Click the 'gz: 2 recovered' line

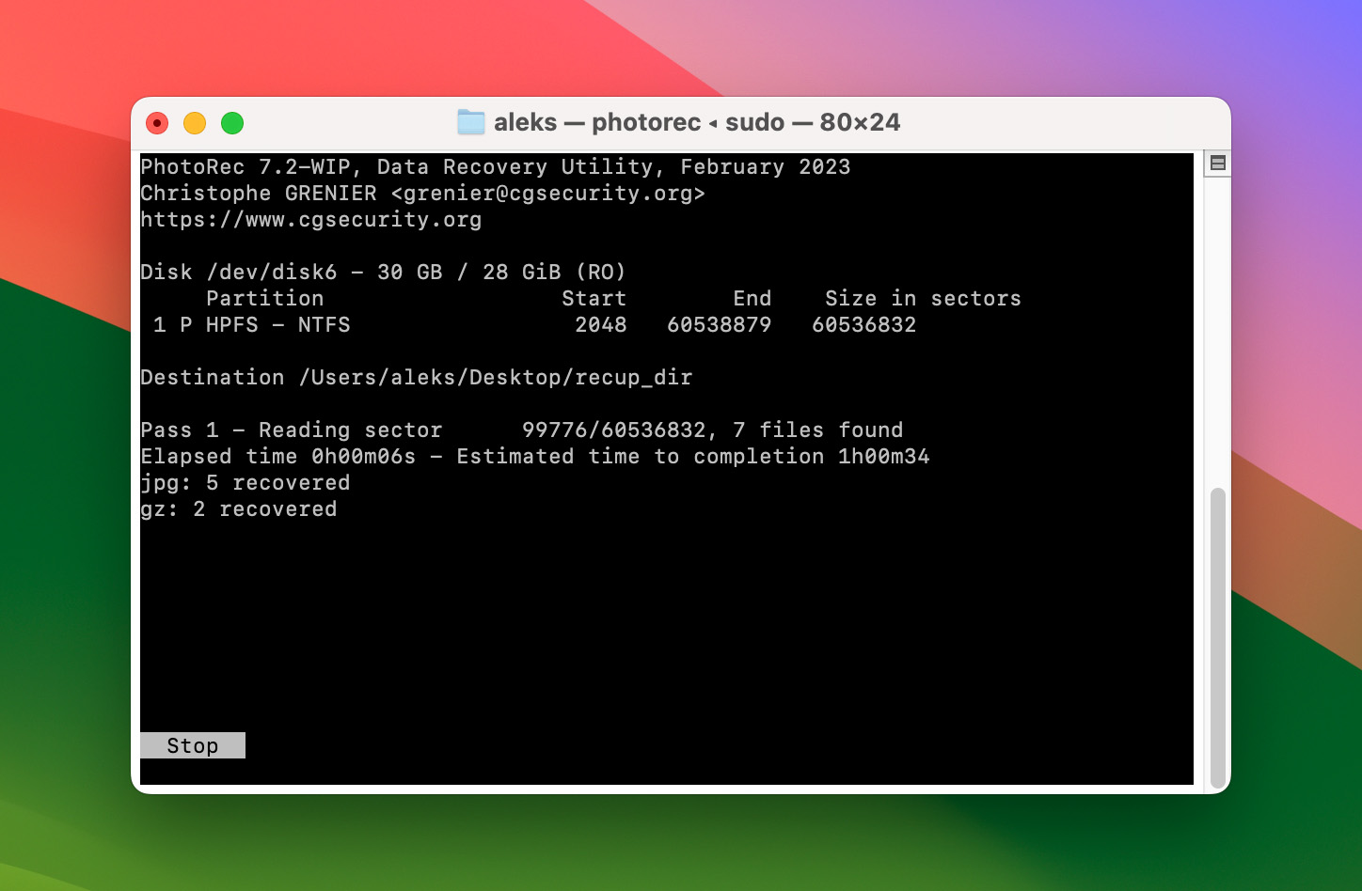pyautogui.click(x=239, y=509)
